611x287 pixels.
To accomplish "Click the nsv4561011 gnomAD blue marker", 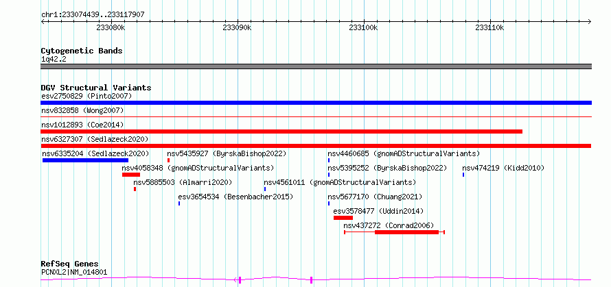I will click(x=265, y=189).
